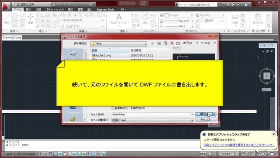Close the plot job notification balloon
The width and height of the screenshot is (280, 158).
pyautogui.click(x=273, y=134)
